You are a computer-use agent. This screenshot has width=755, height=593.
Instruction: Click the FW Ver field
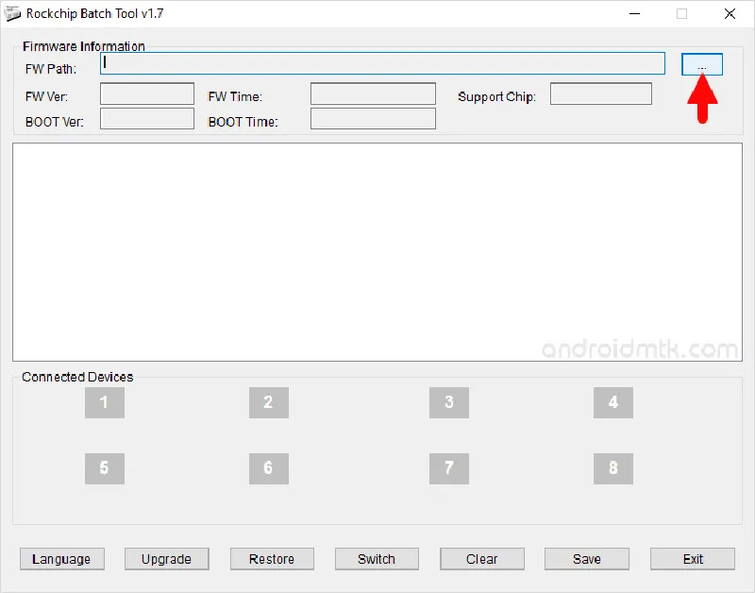pyautogui.click(x=147, y=93)
